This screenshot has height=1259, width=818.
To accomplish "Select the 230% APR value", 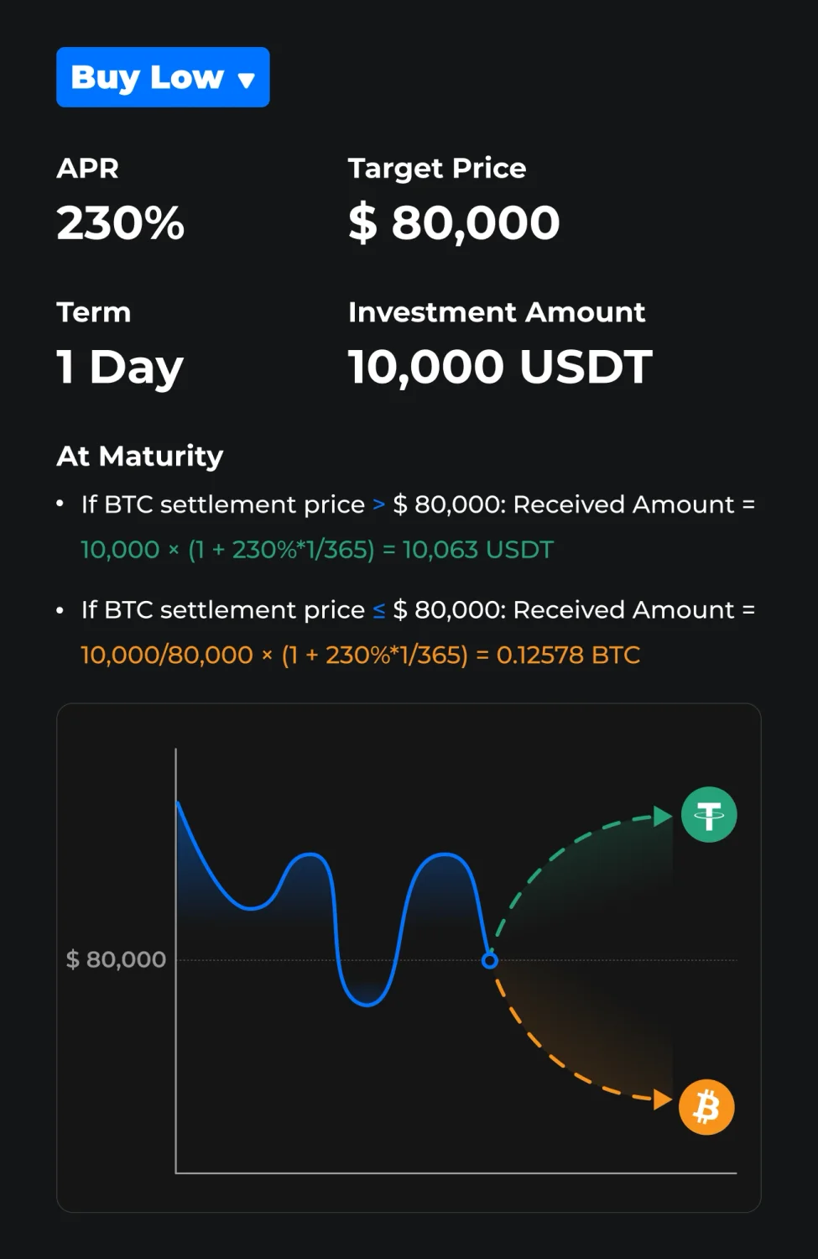I will 121,223.
